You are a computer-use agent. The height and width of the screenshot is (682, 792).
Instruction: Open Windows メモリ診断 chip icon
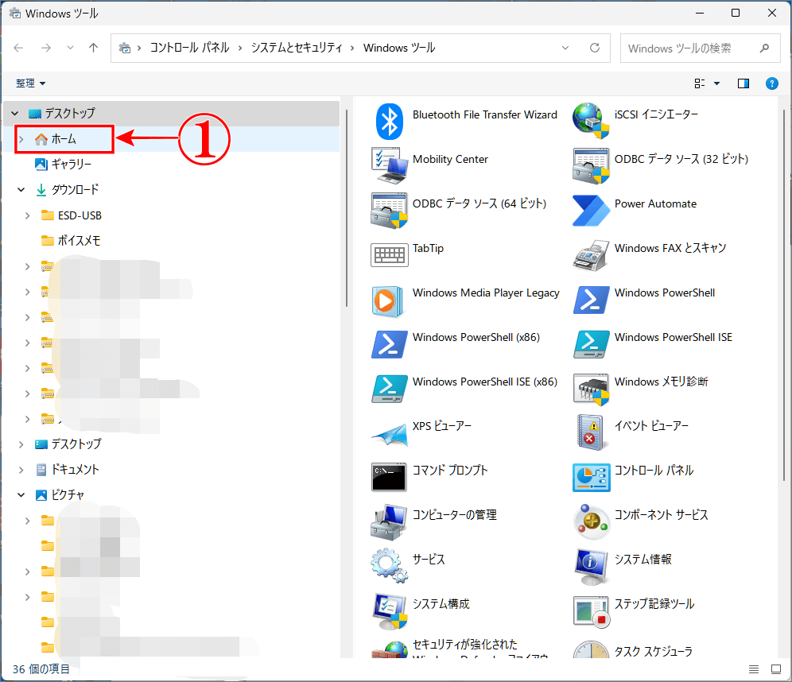pyautogui.click(x=591, y=389)
